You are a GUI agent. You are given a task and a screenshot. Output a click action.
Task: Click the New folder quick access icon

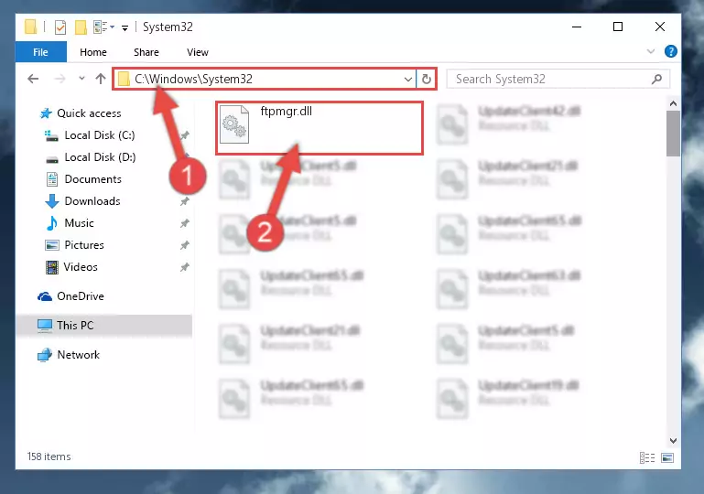click(x=81, y=27)
